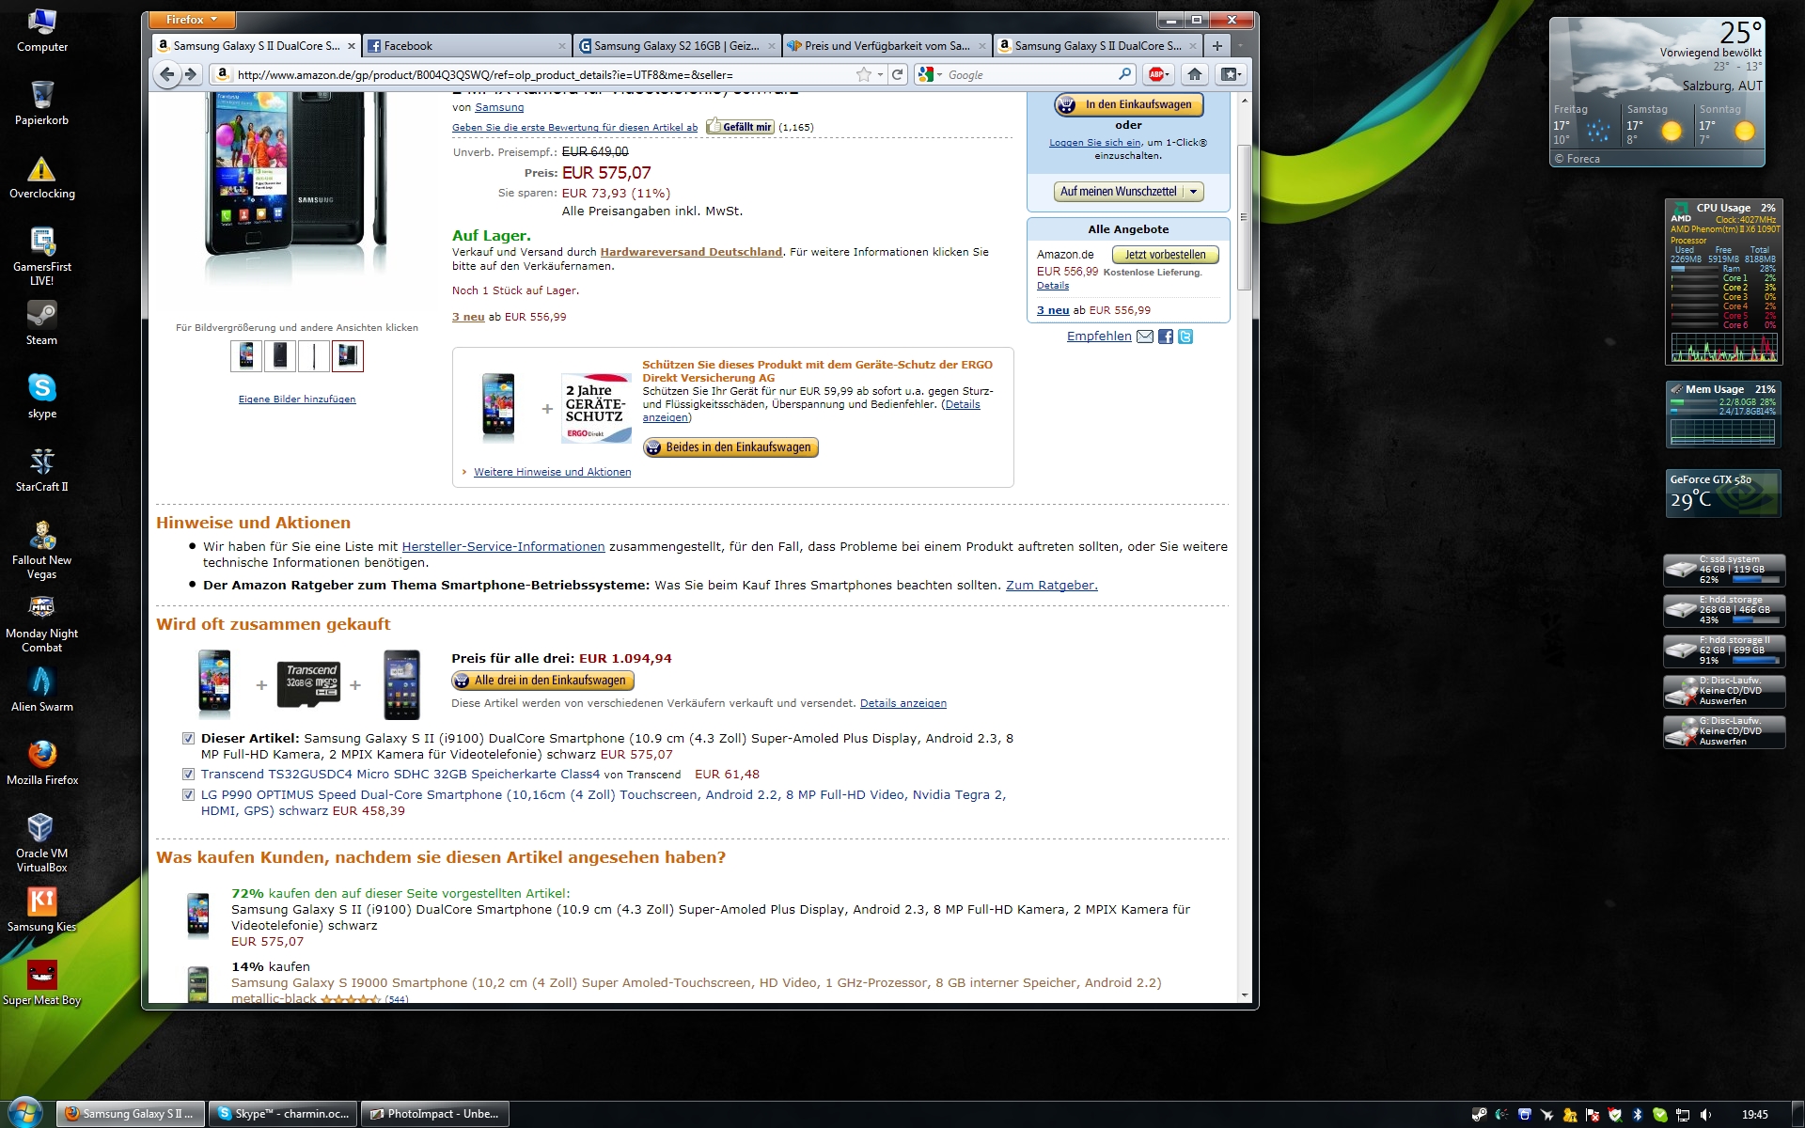The height and width of the screenshot is (1128, 1805).
Task: Open 'Eigene Bilder hinzufügen' link
Action: [x=297, y=399]
